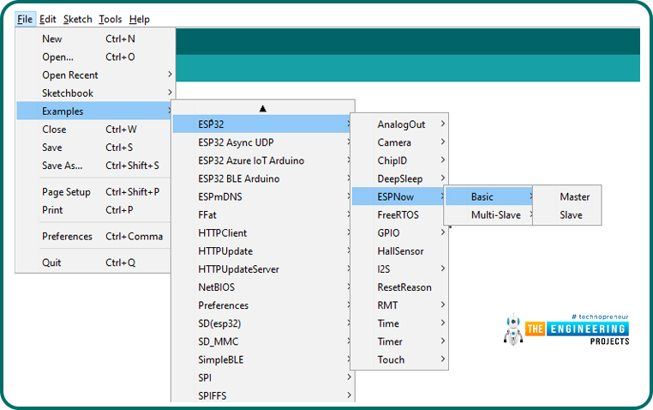Open the SimpleBLE examples submenu
Image resolution: width=653 pixels, height=410 pixels.
[263, 360]
